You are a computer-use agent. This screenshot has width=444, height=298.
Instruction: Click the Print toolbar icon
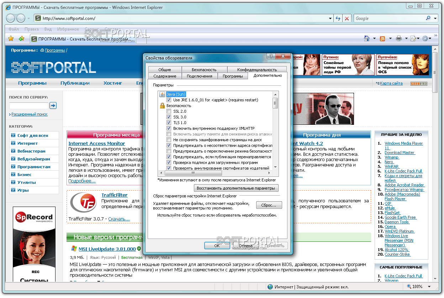coord(399,38)
